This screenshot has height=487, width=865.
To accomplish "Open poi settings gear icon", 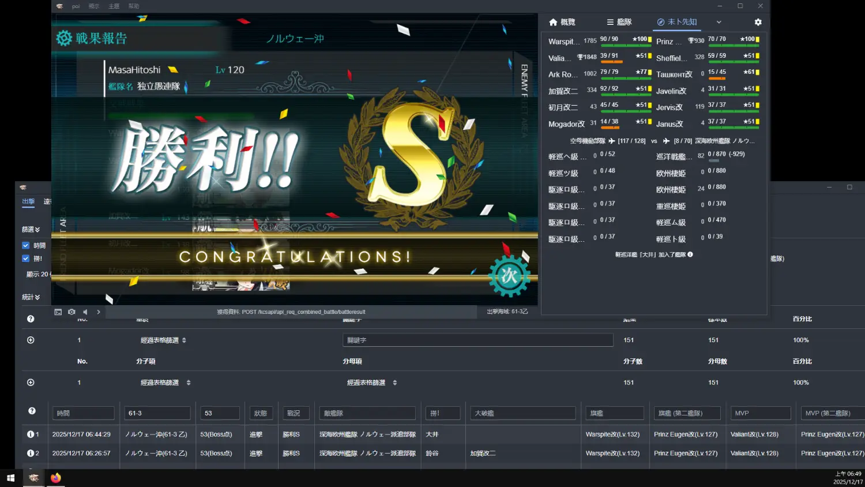I will point(758,22).
